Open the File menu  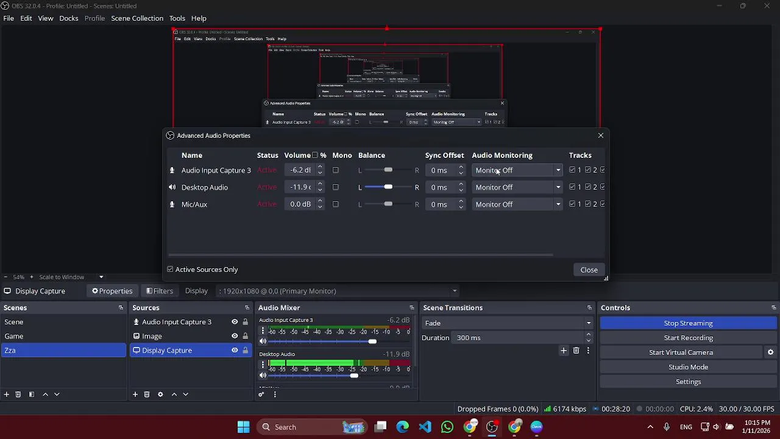coord(9,18)
